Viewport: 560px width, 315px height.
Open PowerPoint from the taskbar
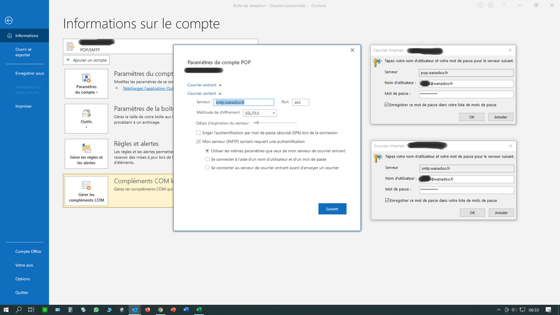[x=173, y=309]
